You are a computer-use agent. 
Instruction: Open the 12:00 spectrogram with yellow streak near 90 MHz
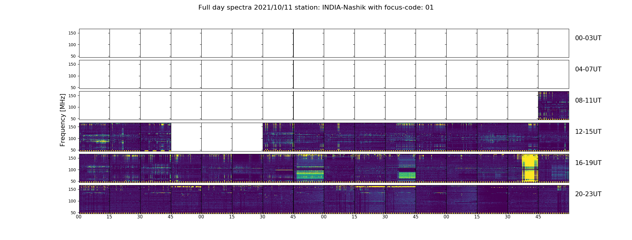(94, 137)
